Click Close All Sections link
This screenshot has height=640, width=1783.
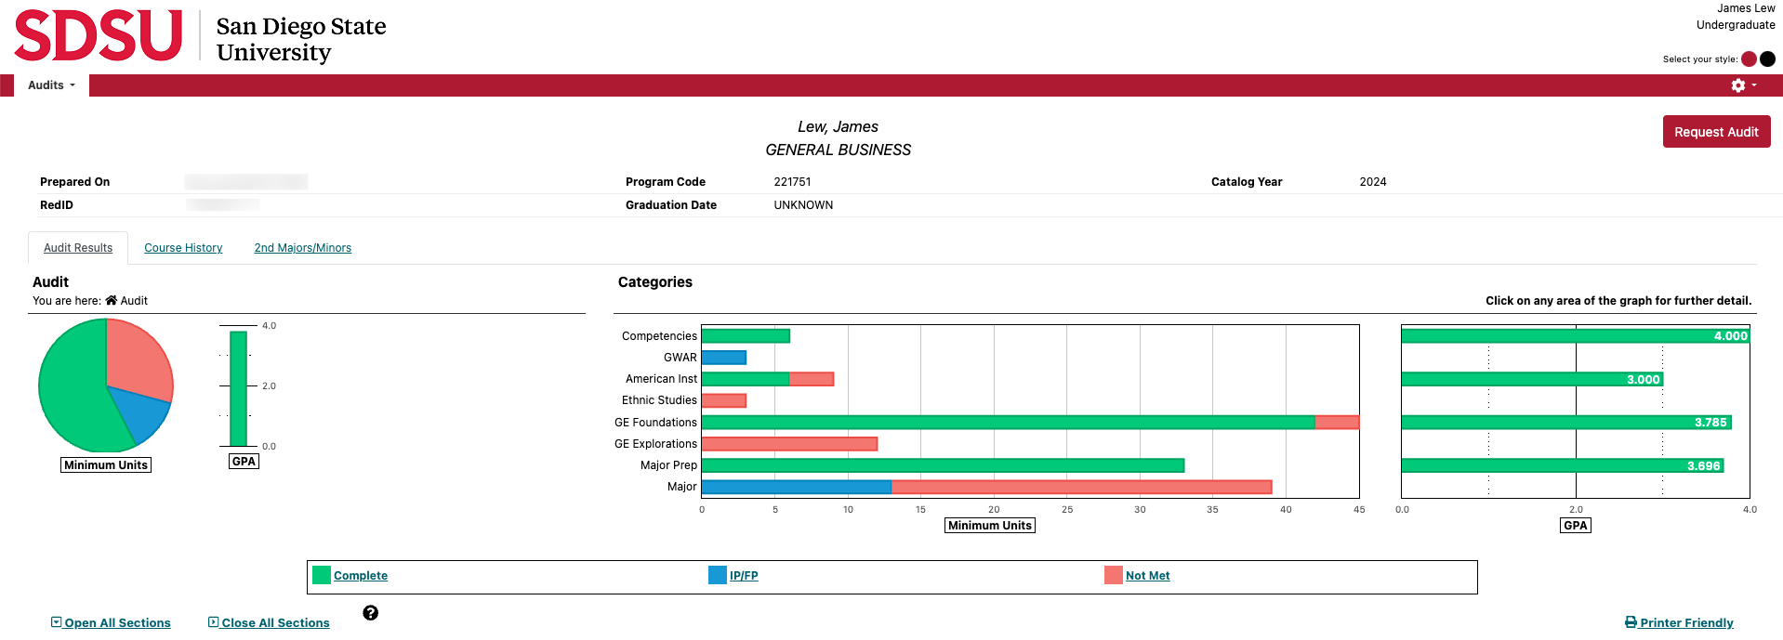(x=269, y=622)
